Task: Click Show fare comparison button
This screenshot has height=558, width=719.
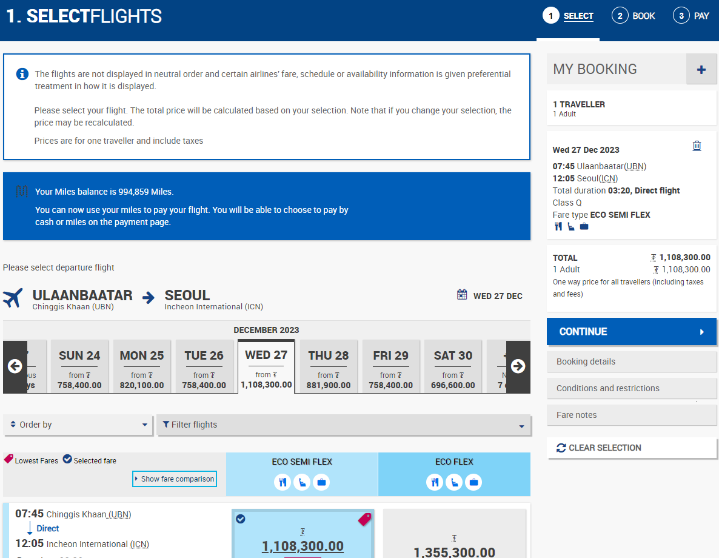Action: (x=174, y=479)
